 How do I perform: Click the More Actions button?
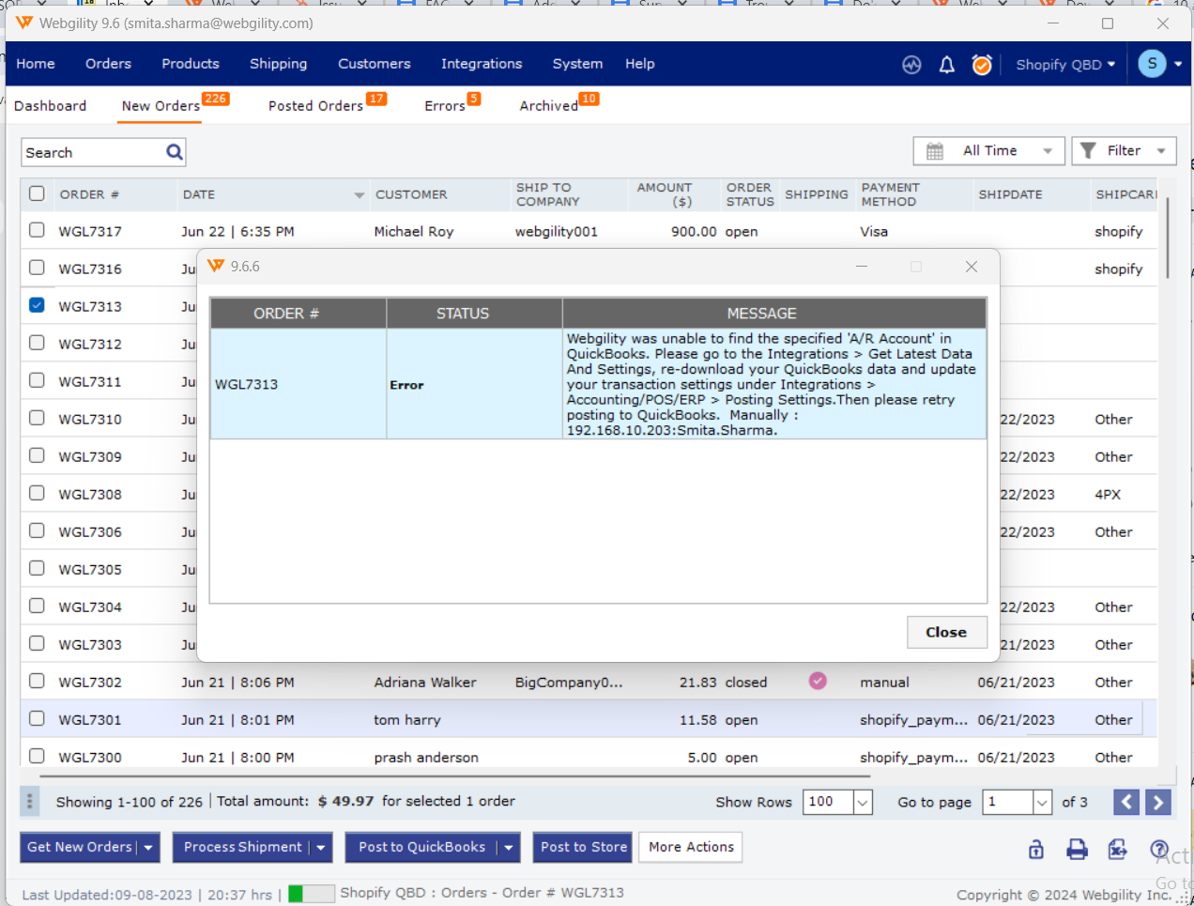click(x=691, y=847)
